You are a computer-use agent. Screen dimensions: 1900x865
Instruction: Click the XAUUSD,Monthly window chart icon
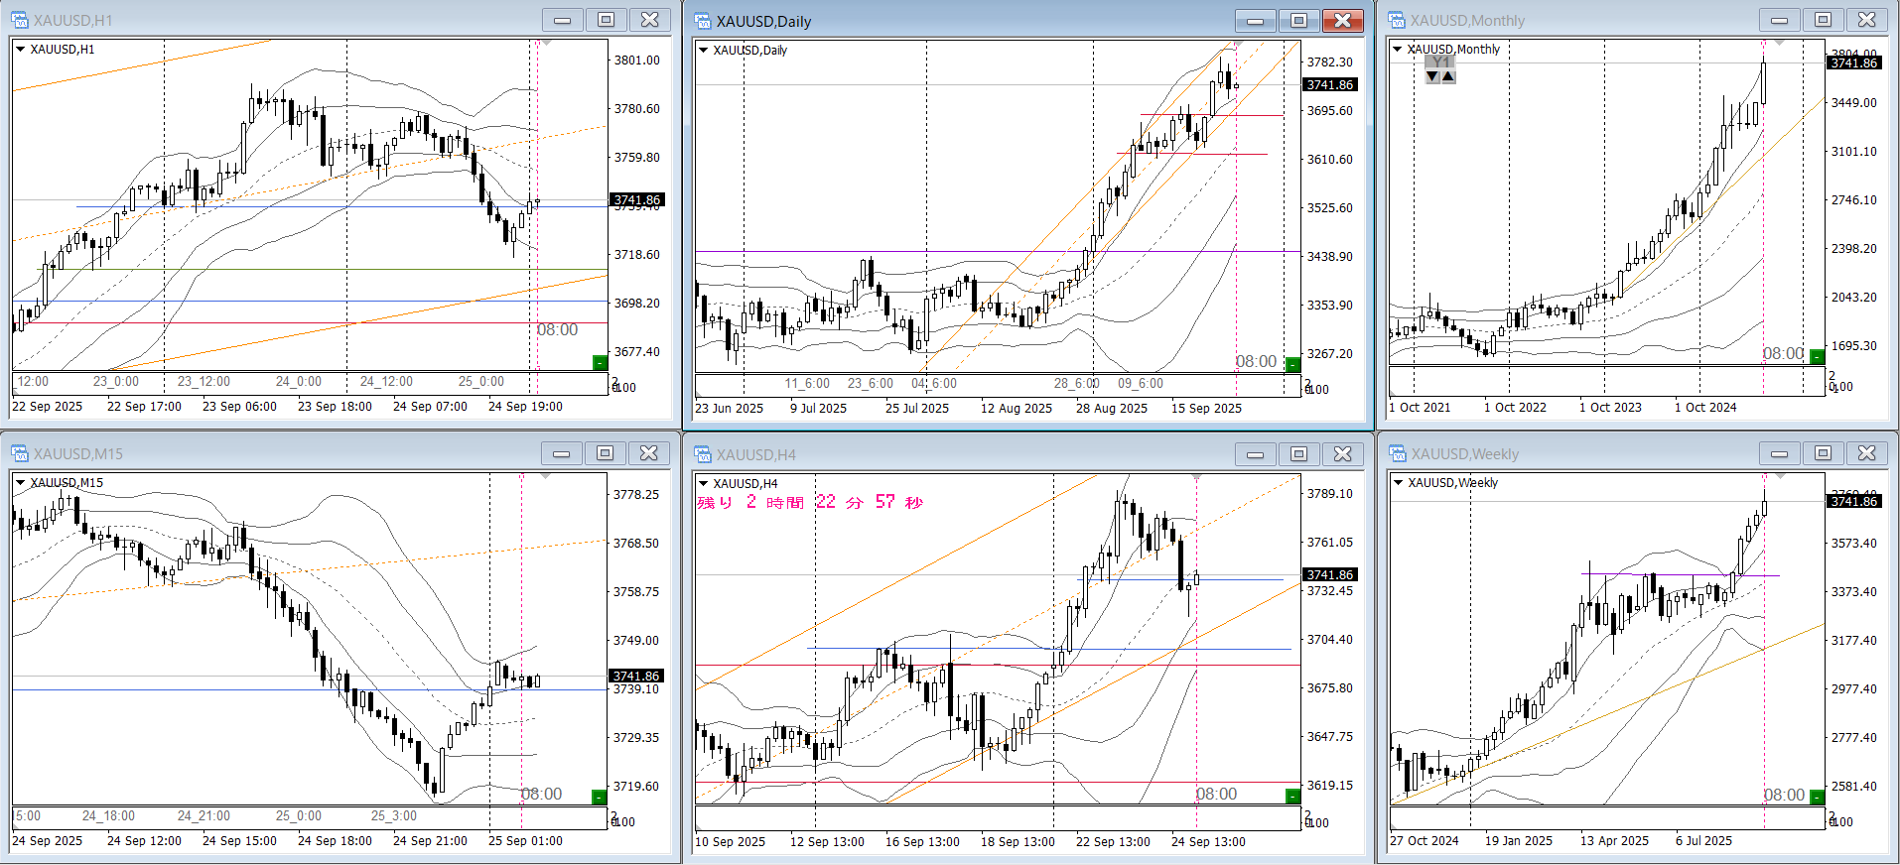[x=1397, y=20]
